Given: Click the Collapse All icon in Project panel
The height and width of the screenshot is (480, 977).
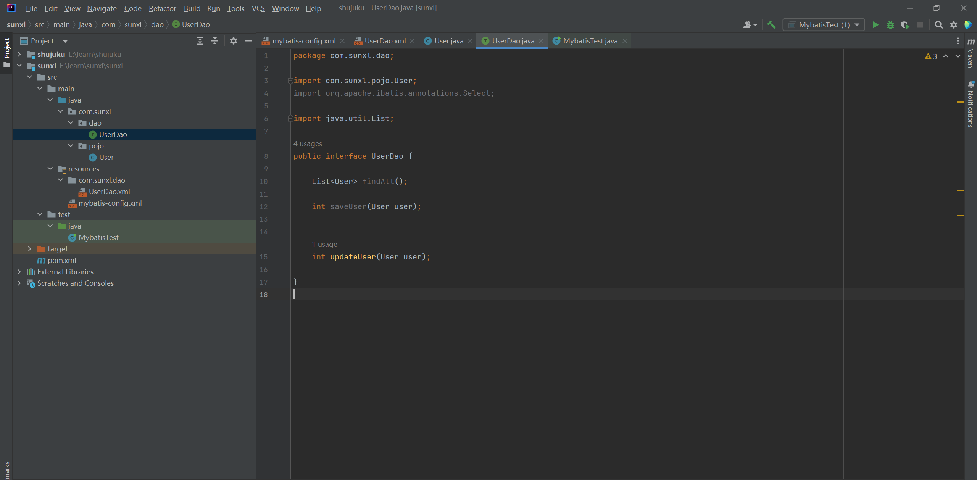Looking at the screenshot, I should point(215,41).
